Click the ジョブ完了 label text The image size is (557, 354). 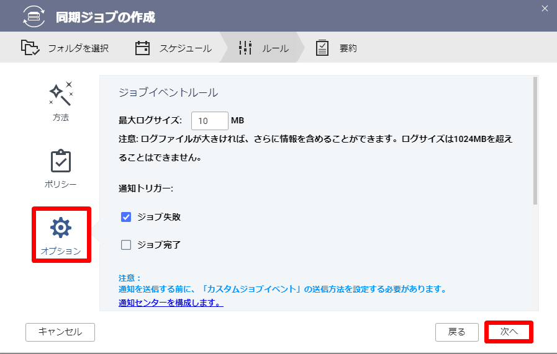[159, 245]
